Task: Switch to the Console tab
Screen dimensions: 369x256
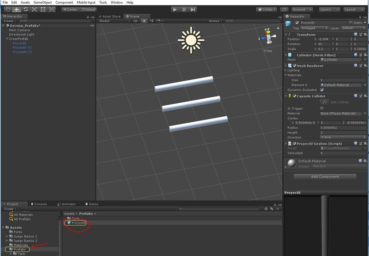Action: tap(39, 204)
